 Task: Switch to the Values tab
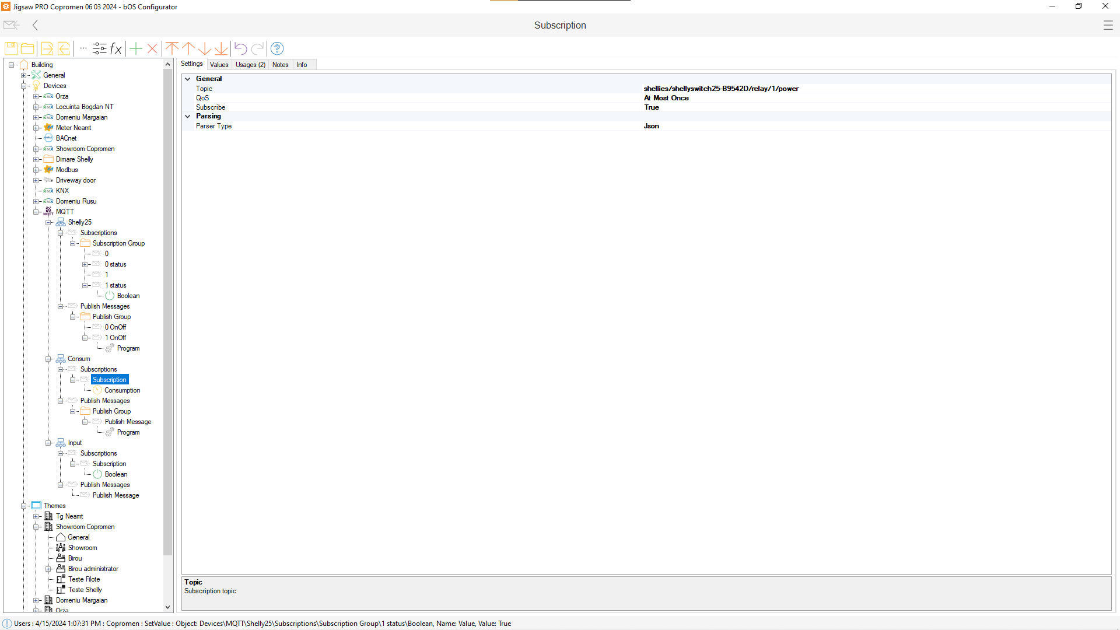tap(219, 65)
